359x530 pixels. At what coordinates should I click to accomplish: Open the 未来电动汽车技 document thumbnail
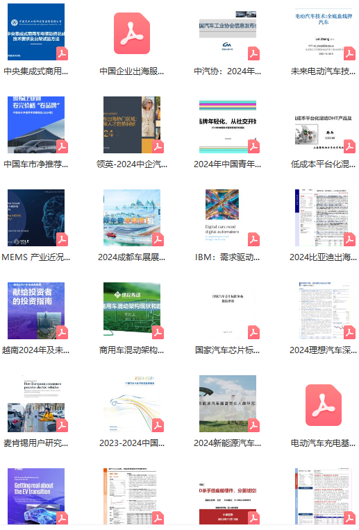(x=324, y=32)
